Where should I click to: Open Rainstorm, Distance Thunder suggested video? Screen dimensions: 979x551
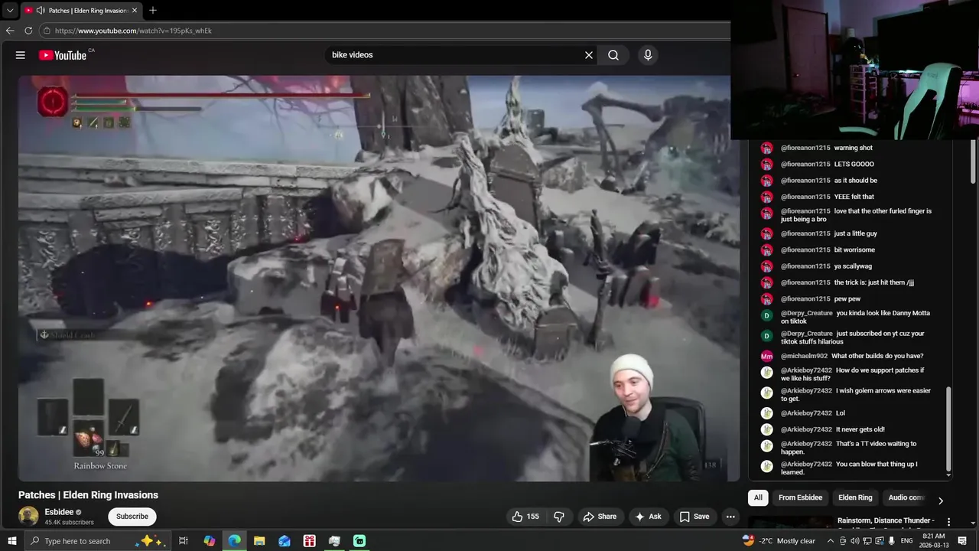(x=886, y=520)
